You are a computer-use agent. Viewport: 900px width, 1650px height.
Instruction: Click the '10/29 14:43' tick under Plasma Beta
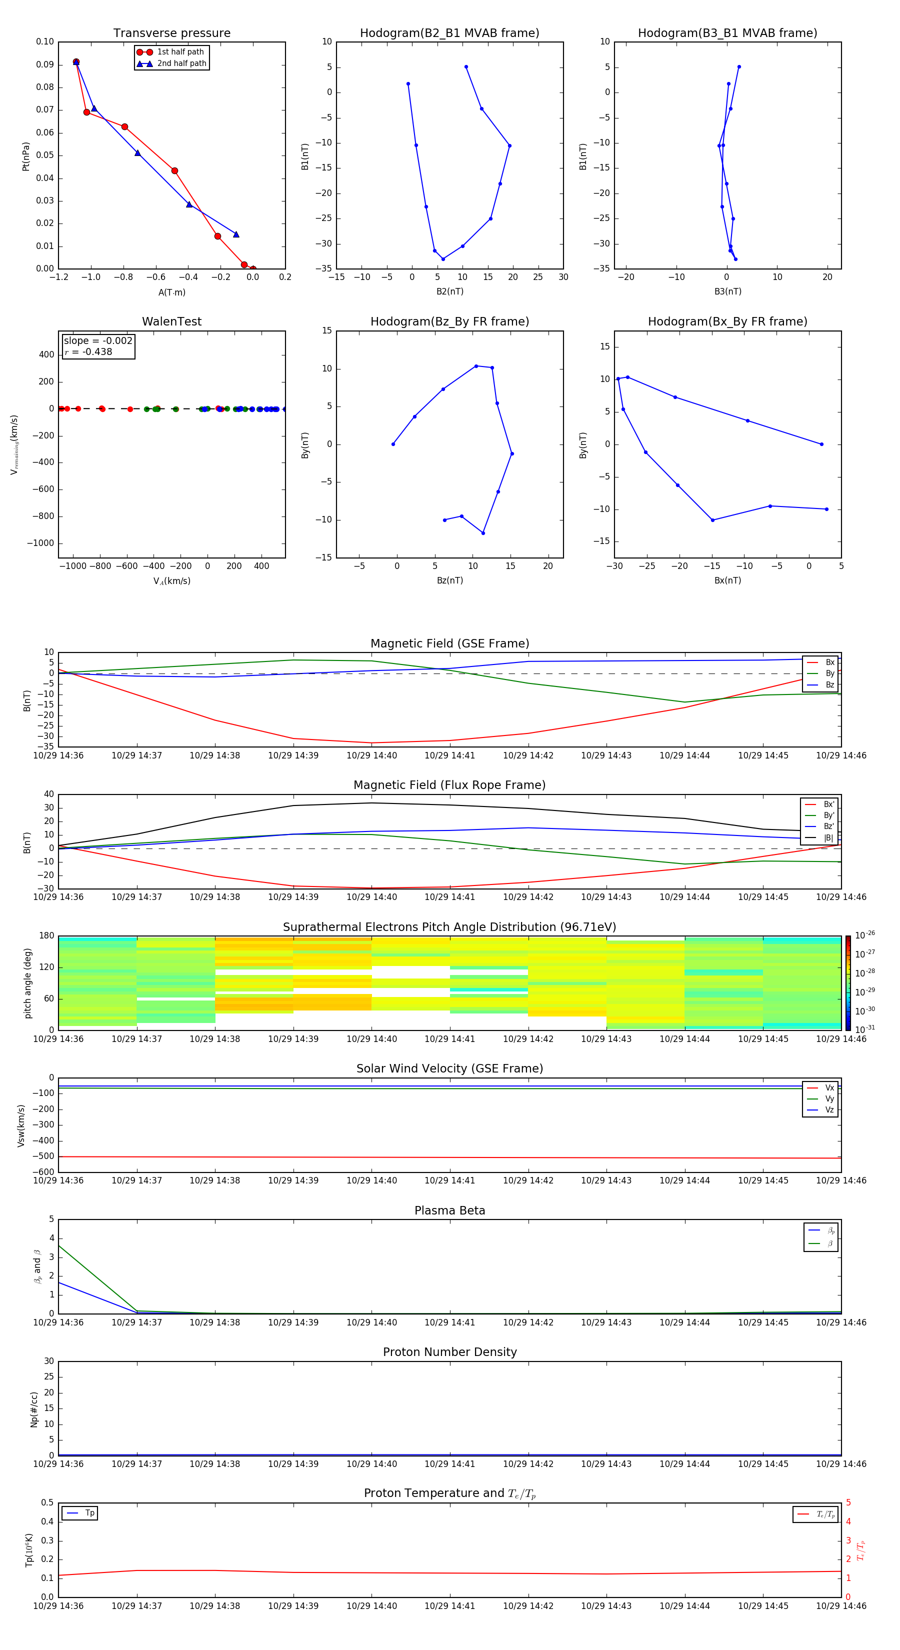(x=606, y=1322)
